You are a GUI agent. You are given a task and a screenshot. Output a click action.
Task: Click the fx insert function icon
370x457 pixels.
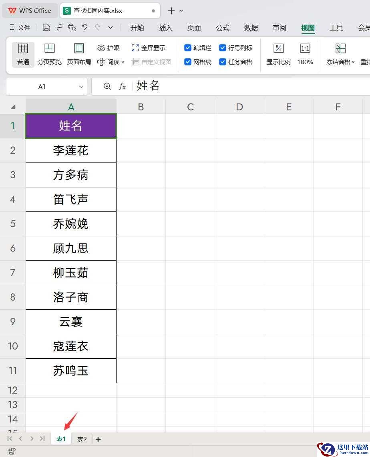coord(122,86)
